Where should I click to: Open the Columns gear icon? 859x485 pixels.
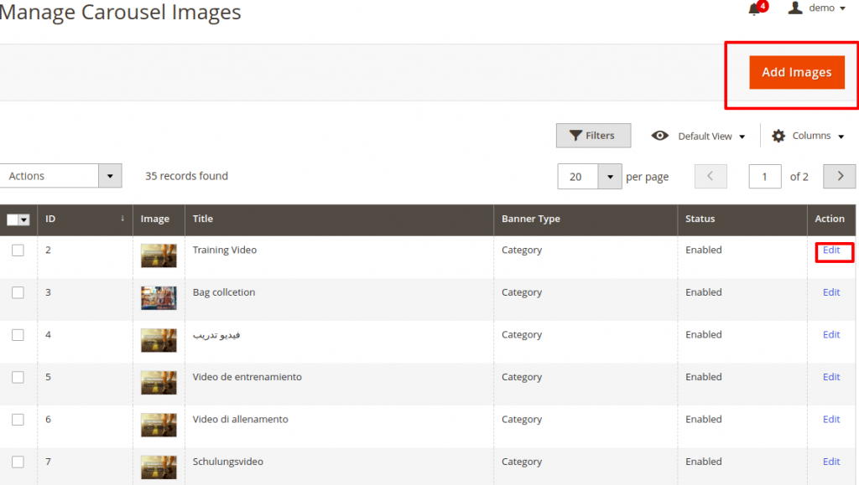click(x=779, y=135)
